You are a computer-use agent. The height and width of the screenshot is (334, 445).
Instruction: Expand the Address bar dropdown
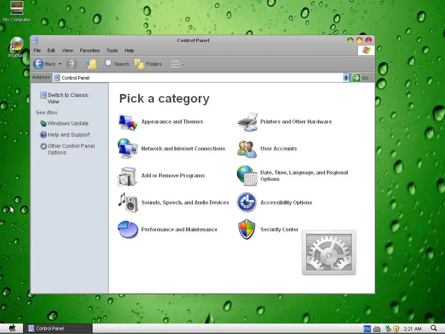tap(346, 78)
